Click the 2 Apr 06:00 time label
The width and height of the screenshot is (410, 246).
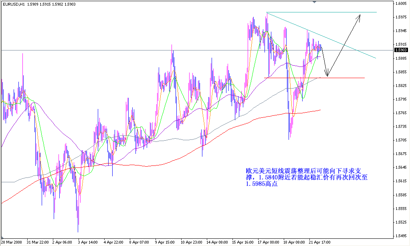pyautogui.click(x=62, y=242)
